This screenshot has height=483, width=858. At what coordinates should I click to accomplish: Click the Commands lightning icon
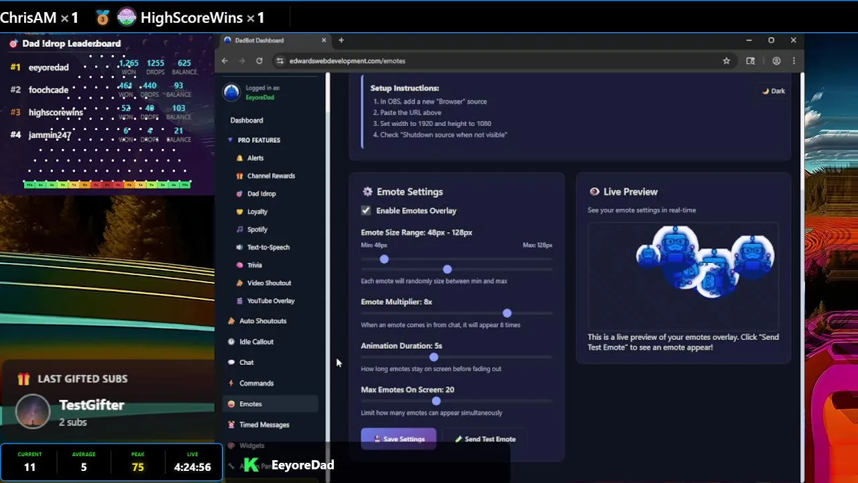point(231,383)
